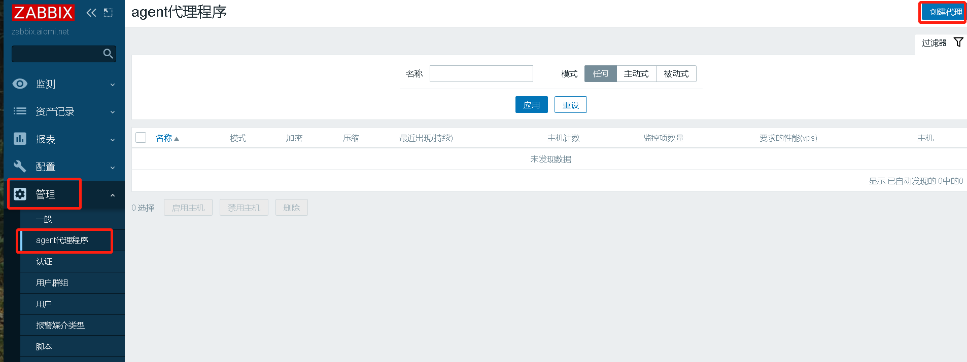Click the 未发现数据 message
The width and height of the screenshot is (967, 362).
[551, 159]
